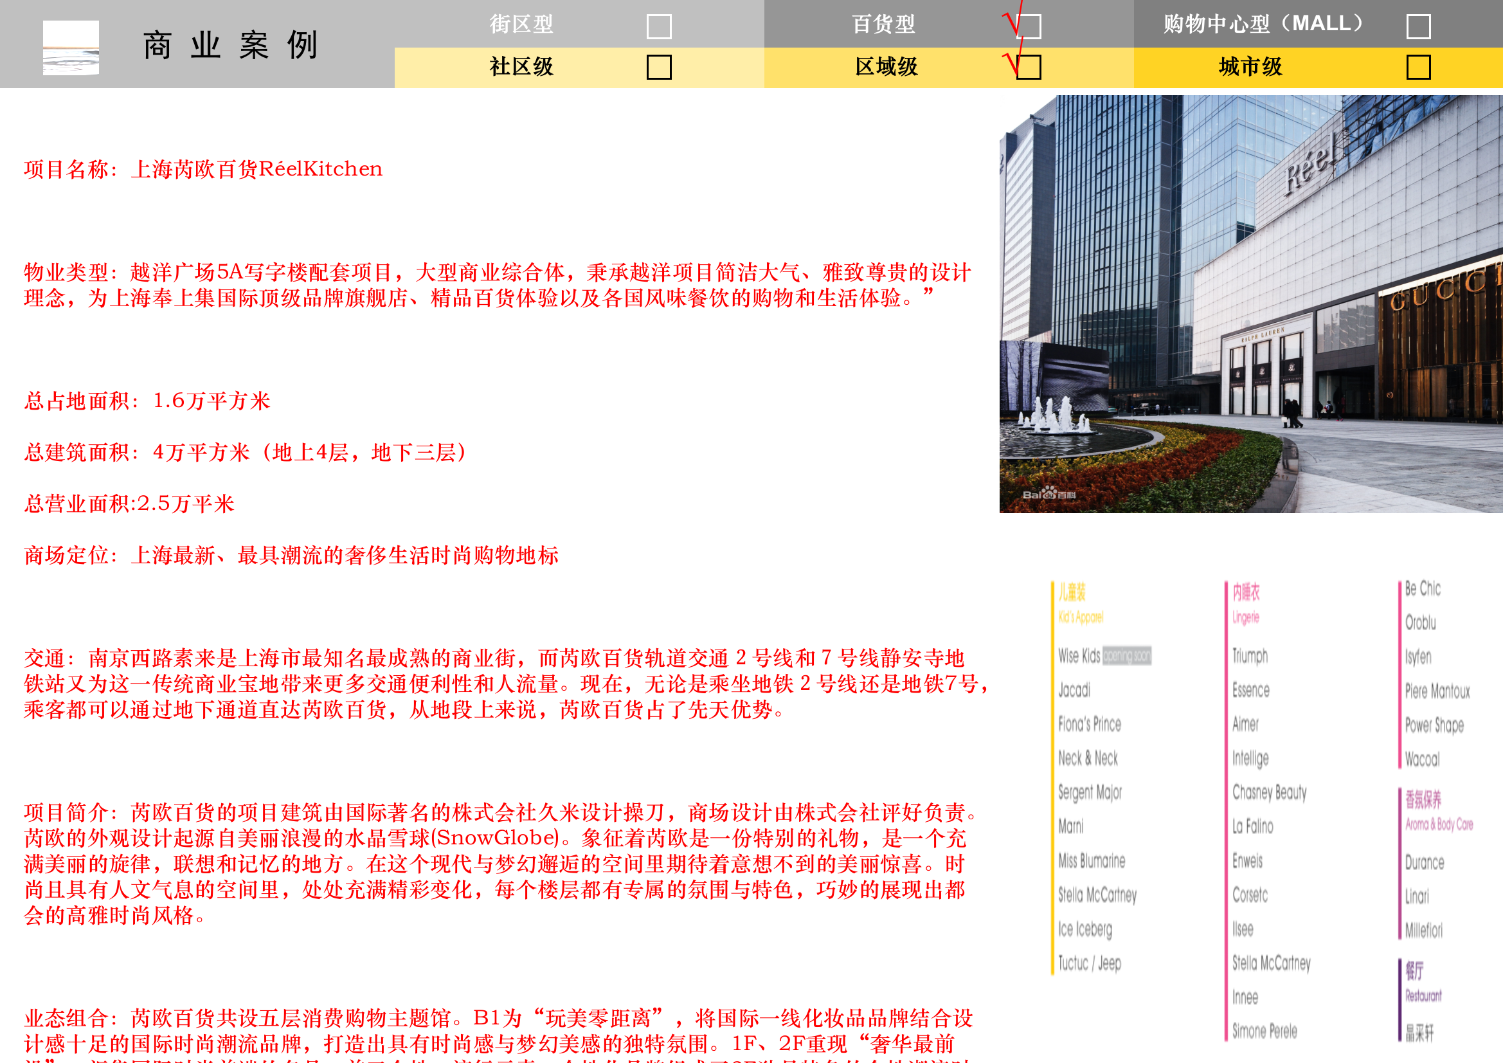Click the Wacoal brand entry
This screenshot has height=1063, width=1503.
pyautogui.click(x=1423, y=759)
